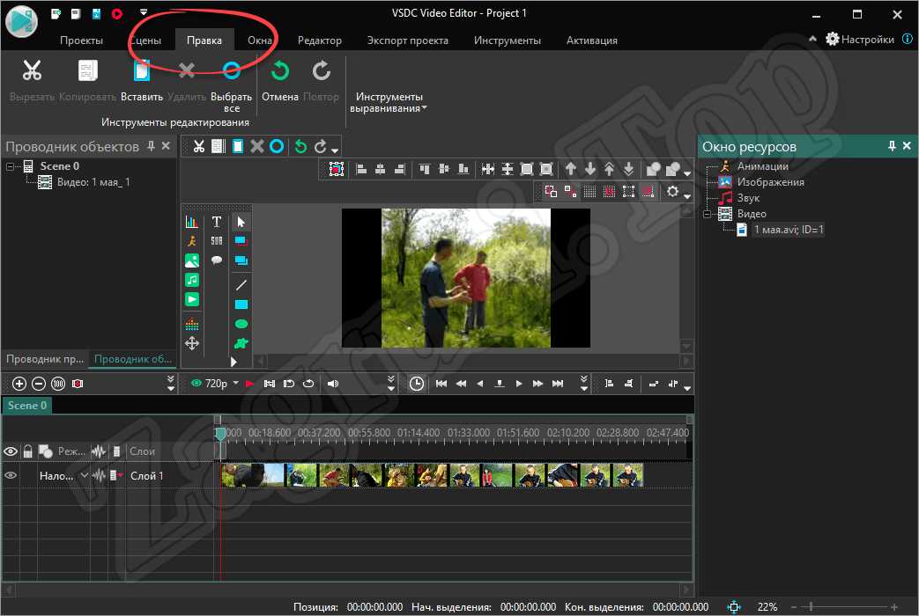Screen dimensions: 919x616
Task: Open Настройки settings button
Action: [x=860, y=40]
